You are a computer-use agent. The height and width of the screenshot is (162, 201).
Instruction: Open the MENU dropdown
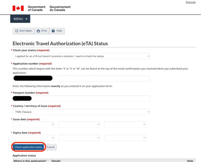click(20, 19)
